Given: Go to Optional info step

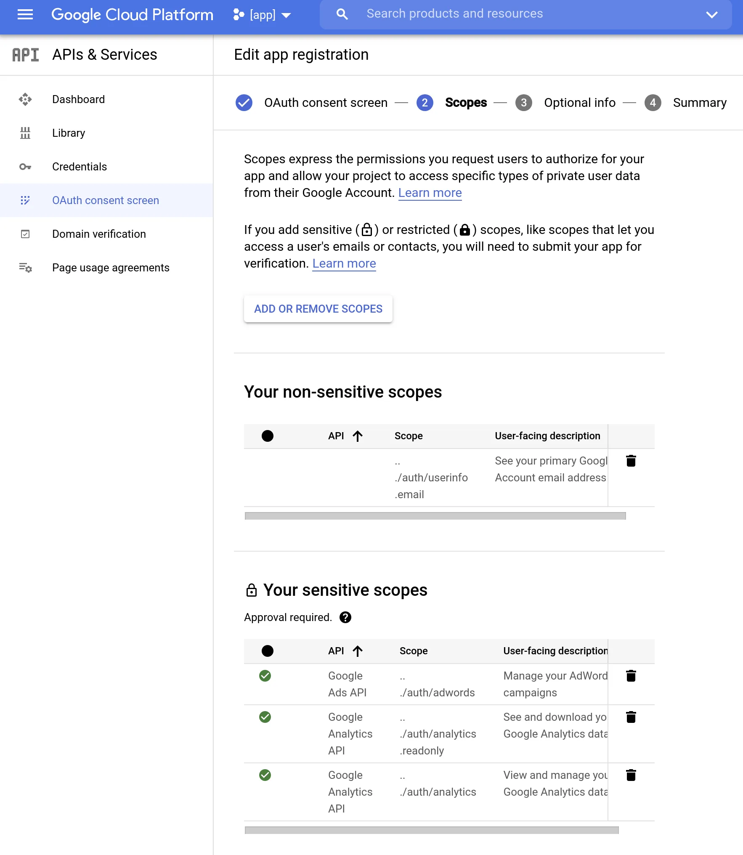Looking at the screenshot, I should (x=579, y=103).
